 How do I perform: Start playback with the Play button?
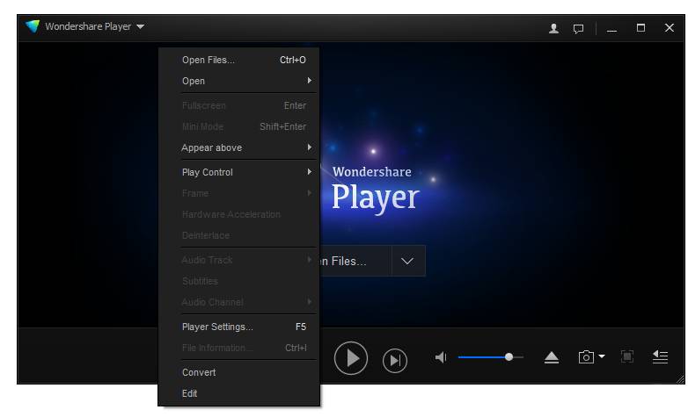pyautogui.click(x=350, y=358)
